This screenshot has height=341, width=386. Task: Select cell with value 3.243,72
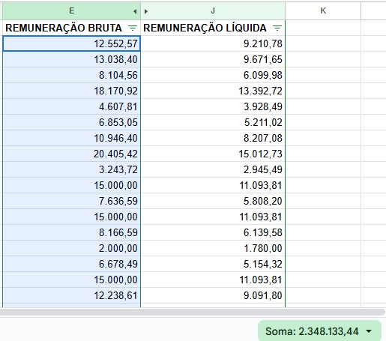71,169
